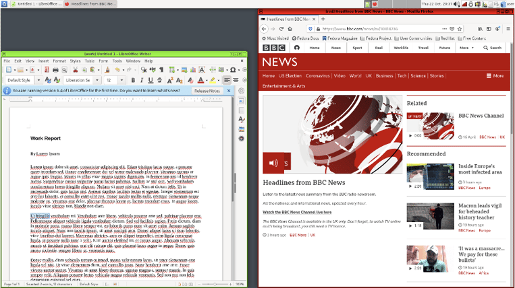Print the document using the printer icon
This screenshot has width=515, height=288.
(55, 70)
